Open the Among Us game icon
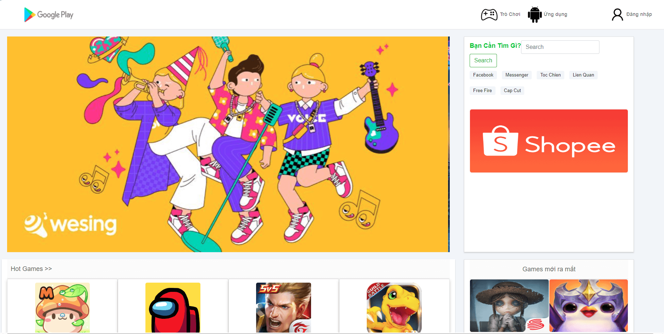 pyautogui.click(x=173, y=307)
